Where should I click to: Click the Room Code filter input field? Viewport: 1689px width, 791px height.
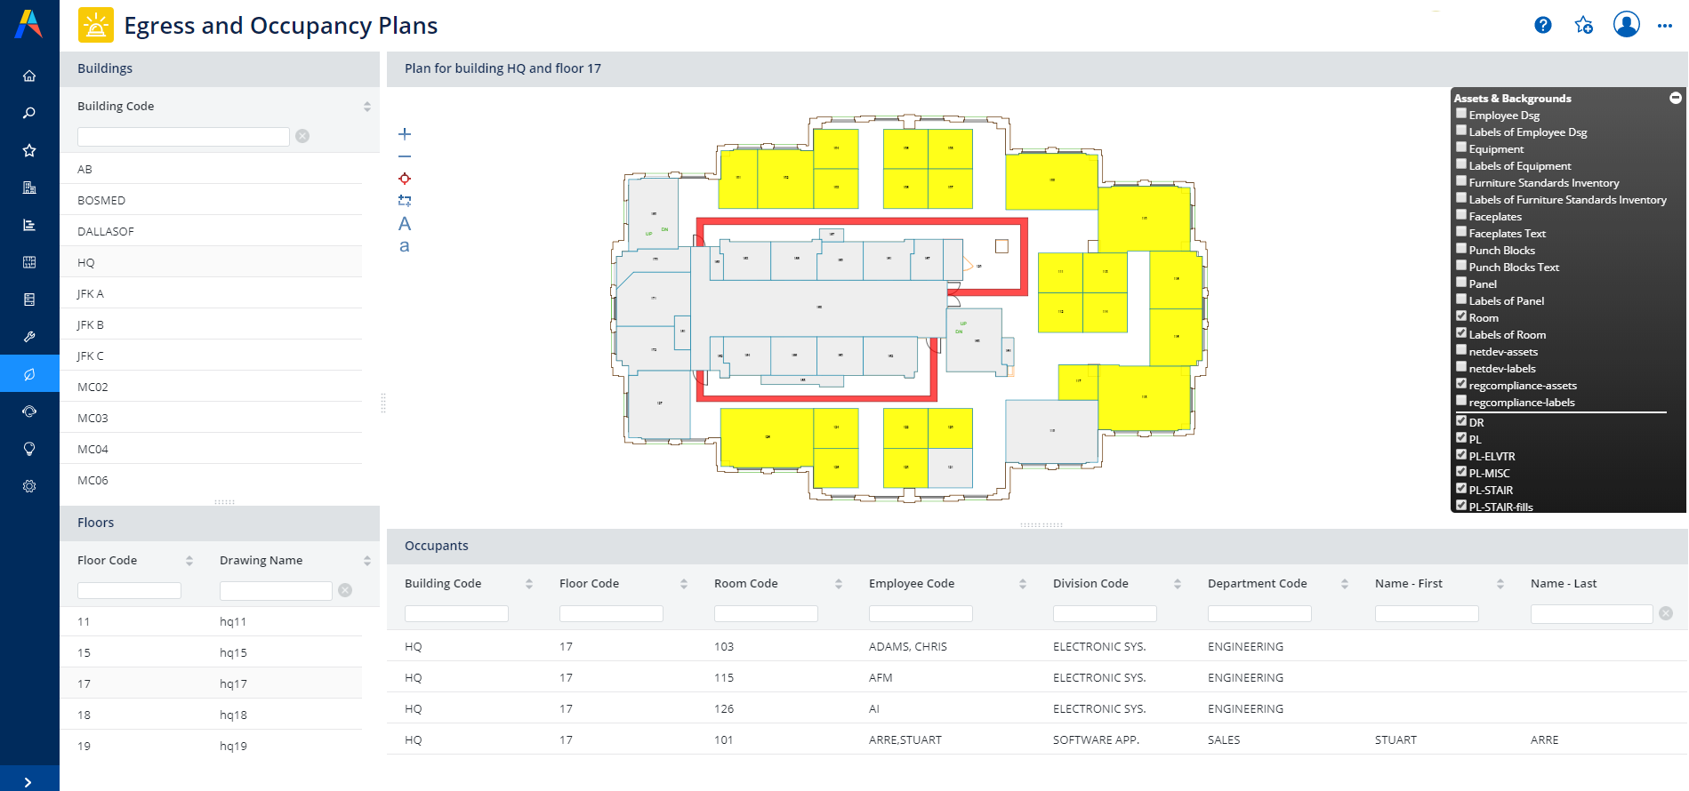click(765, 613)
